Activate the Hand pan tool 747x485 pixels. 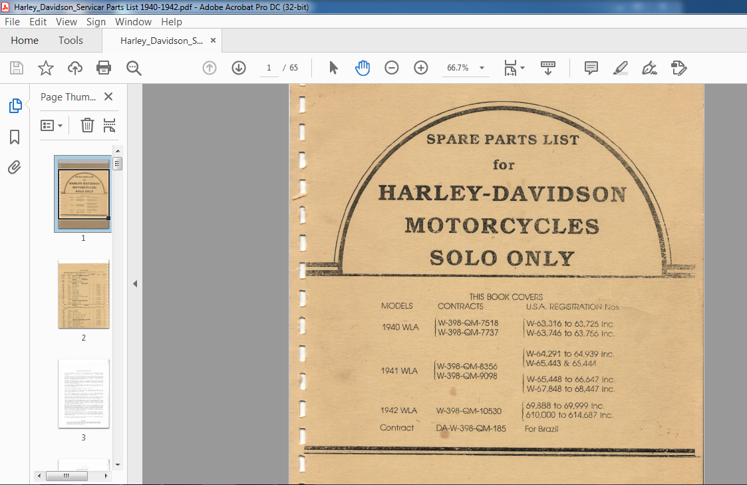click(x=363, y=68)
